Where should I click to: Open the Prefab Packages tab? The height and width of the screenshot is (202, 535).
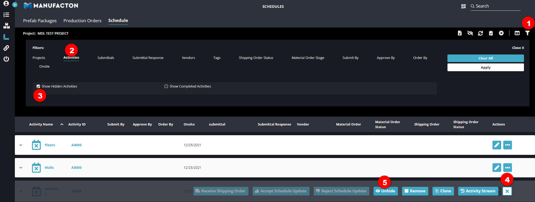tap(40, 21)
